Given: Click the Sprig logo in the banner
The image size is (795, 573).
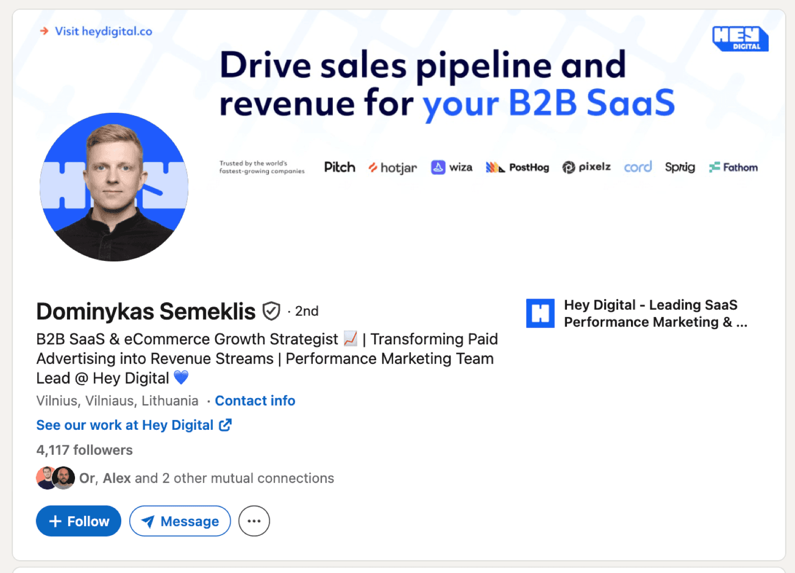Looking at the screenshot, I should pos(680,167).
